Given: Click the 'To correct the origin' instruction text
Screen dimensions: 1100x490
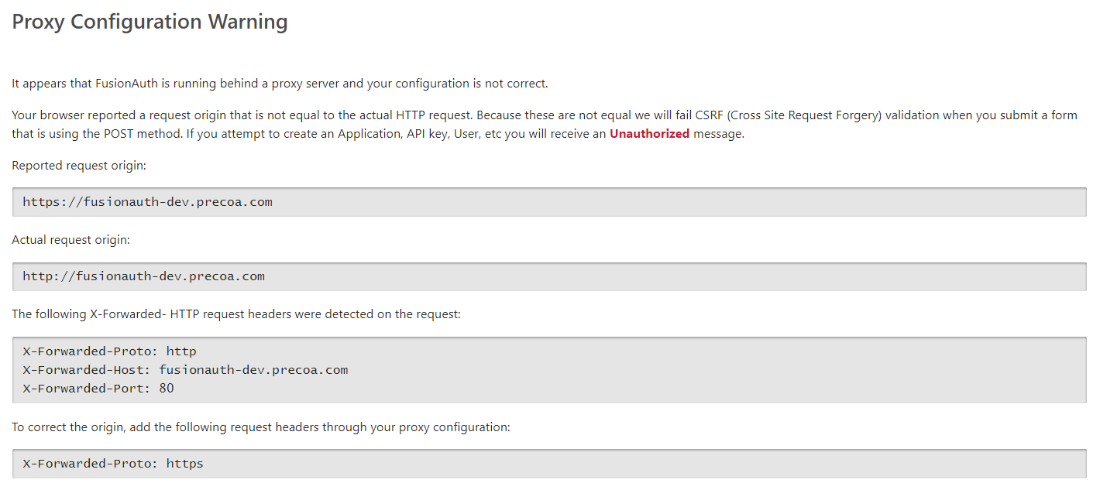Looking at the screenshot, I should tap(261, 427).
